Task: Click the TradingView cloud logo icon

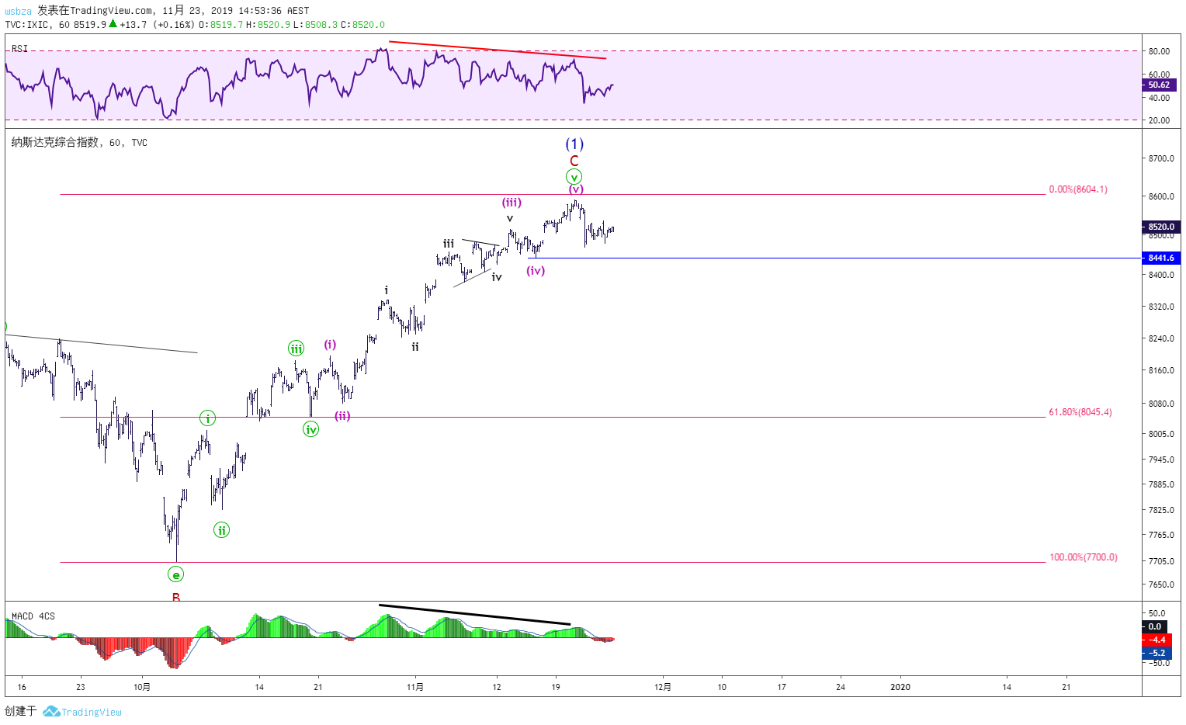Action: [x=51, y=711]
